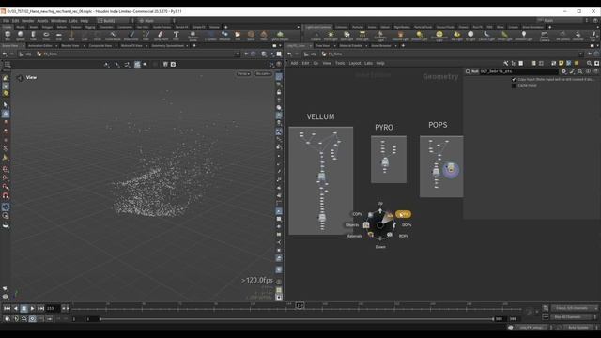Select the Spray Paint shelf tool
The image size is (601, 338).
click(161, 36)
